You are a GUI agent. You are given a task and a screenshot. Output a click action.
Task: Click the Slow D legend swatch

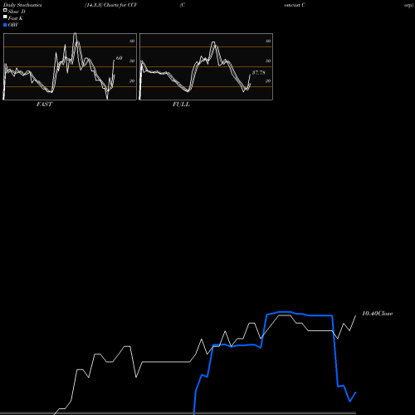coord(5,10)
